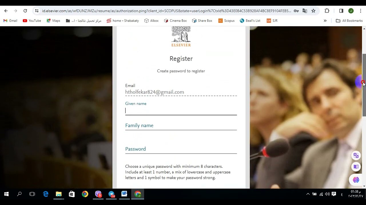Screen dimensions: 366x205
Task: Open the YouTube bookmark
Action: point(32,20)
